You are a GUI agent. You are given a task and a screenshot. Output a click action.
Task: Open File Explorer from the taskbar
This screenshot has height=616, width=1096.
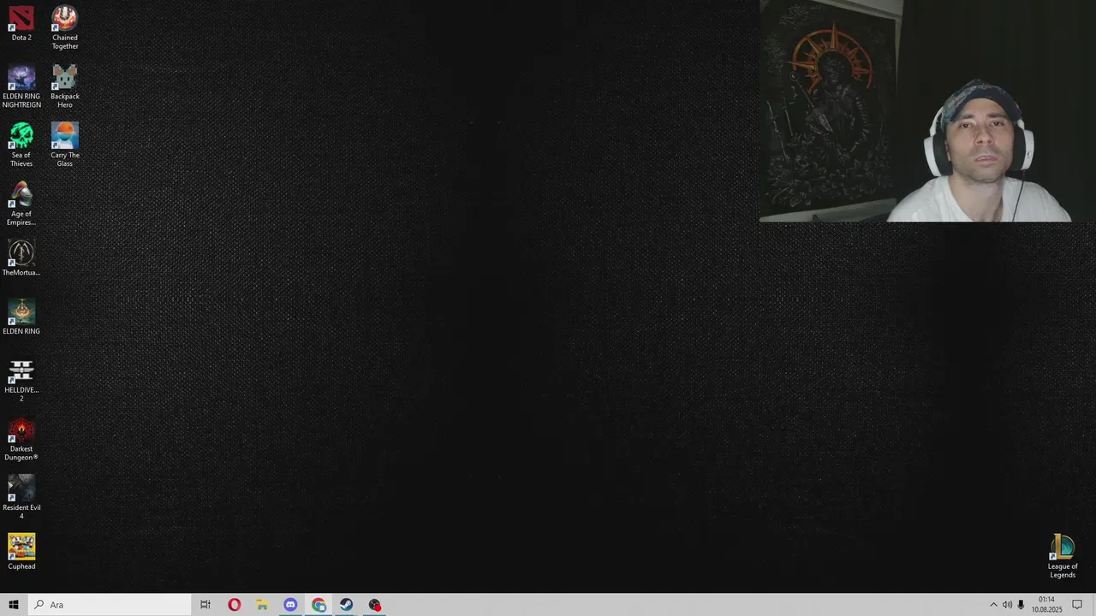point(262,605)
